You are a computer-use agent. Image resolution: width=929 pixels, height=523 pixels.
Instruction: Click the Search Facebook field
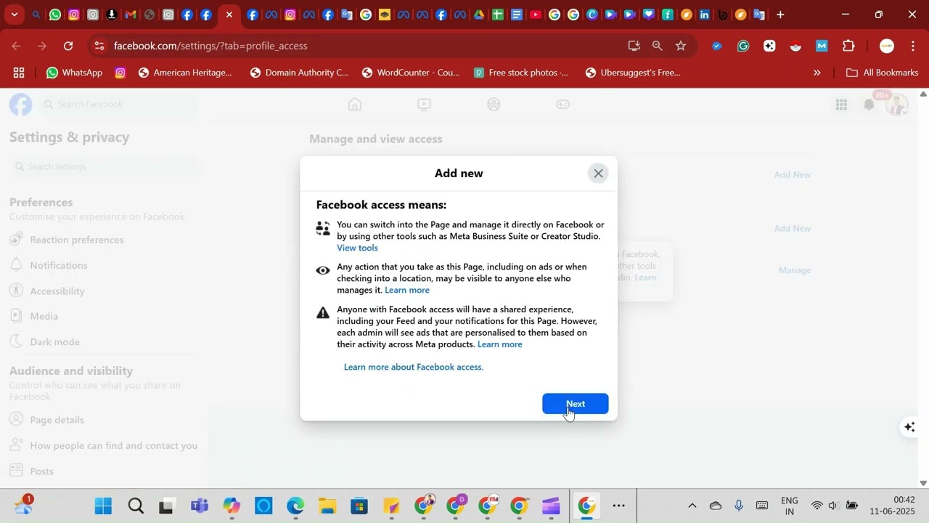(x=118, y=105)
